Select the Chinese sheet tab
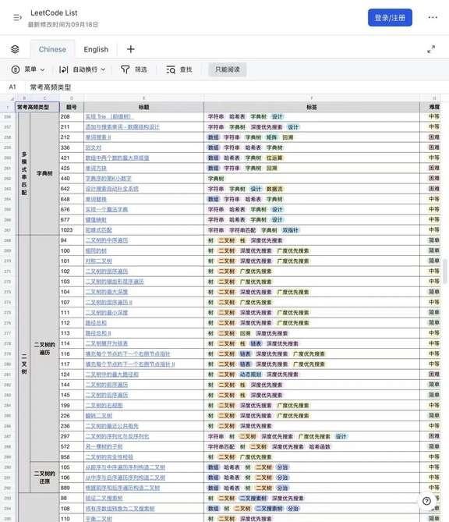The height and width of the screenshot is (522, 449). click(52, 50)
